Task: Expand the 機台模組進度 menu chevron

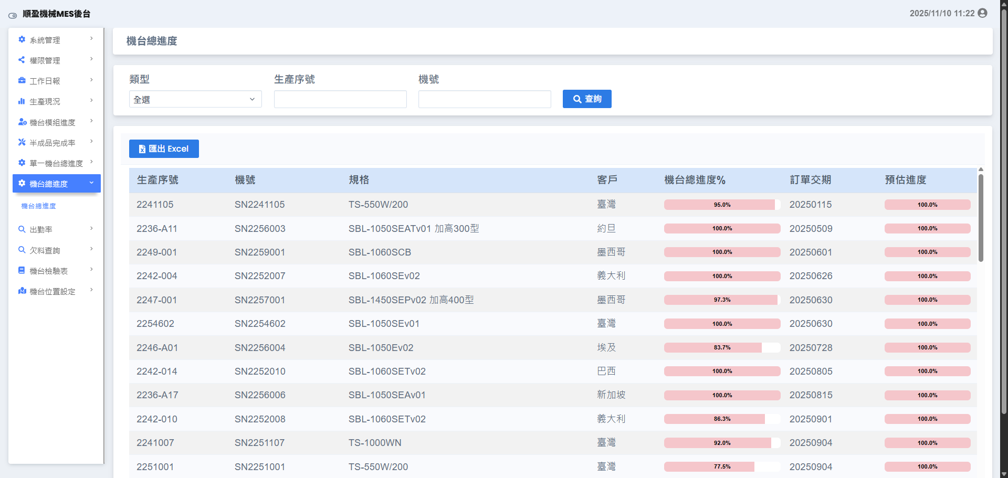Action: click(91, 121)
